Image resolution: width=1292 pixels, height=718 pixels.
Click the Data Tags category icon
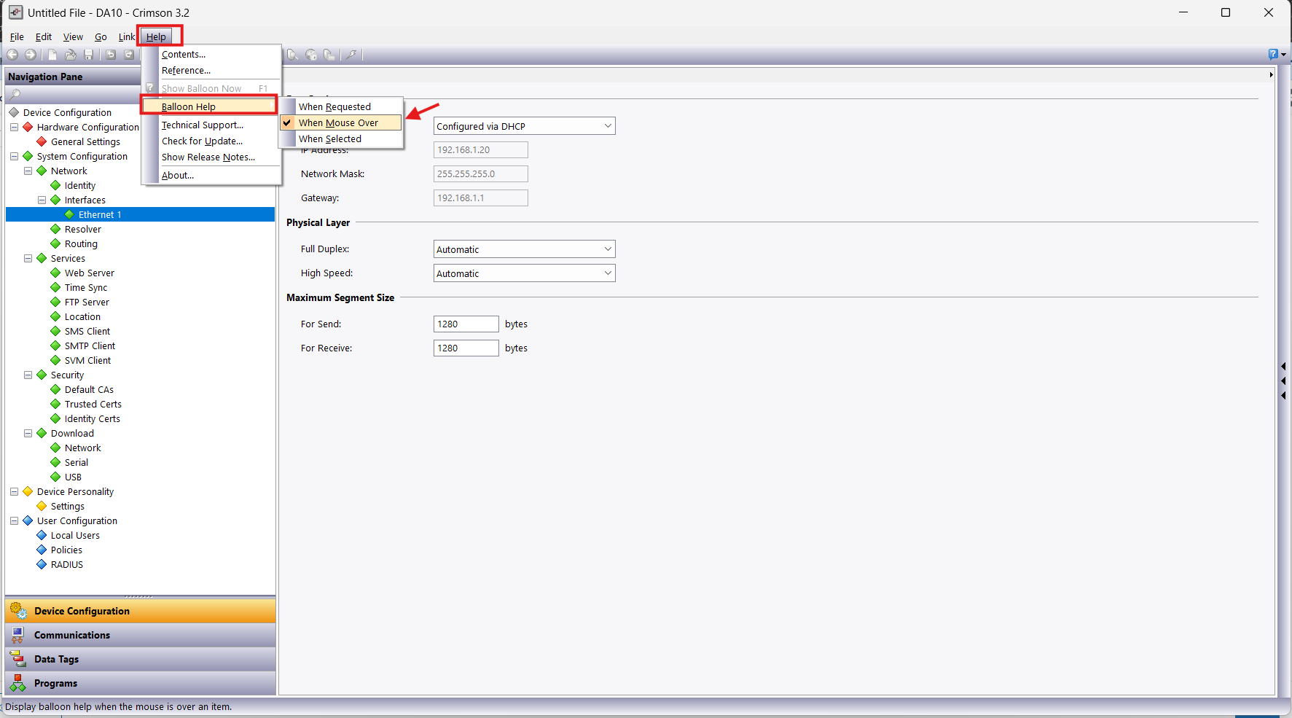coord(18,659)
